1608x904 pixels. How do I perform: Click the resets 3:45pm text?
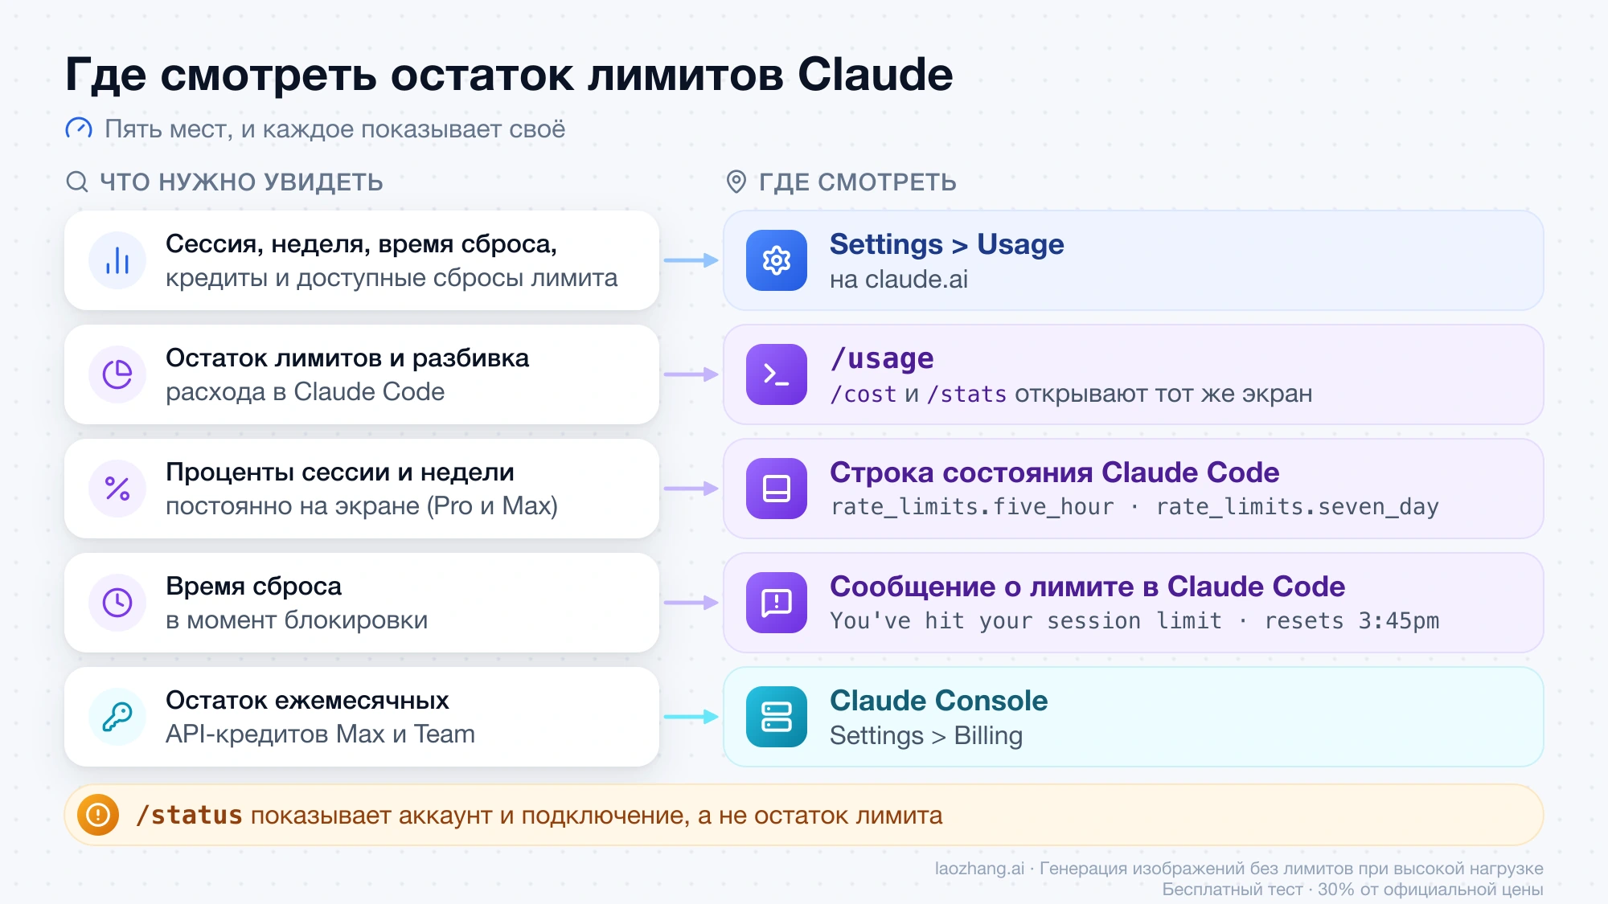point(1352,621)
